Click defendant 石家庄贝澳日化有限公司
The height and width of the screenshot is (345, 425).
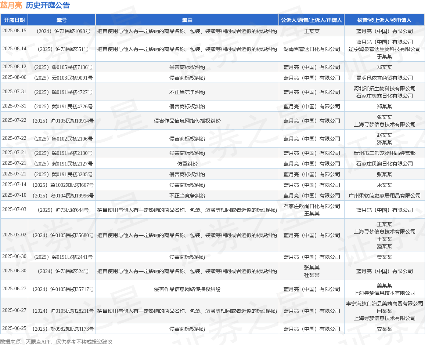click(384, 164)
